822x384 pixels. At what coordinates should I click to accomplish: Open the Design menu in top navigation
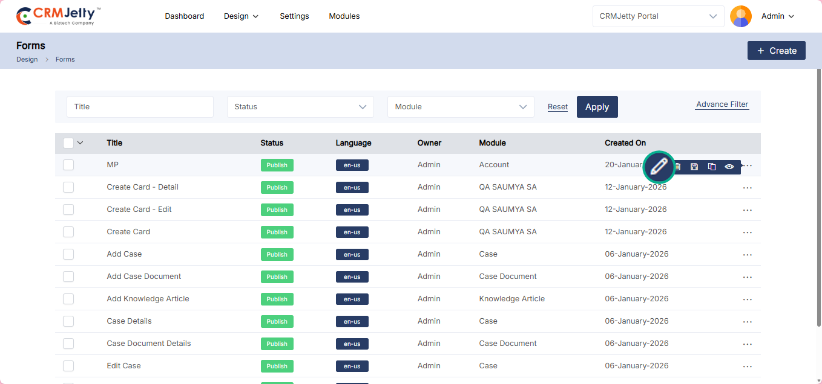(x=241, y=16)
